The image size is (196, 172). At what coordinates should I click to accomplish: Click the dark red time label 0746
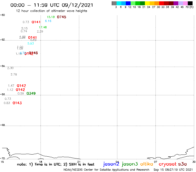33,53
